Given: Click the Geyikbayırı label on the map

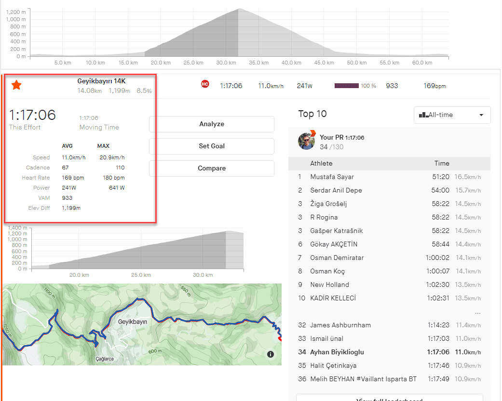Looking at the screenshot, I should [132, 321].
